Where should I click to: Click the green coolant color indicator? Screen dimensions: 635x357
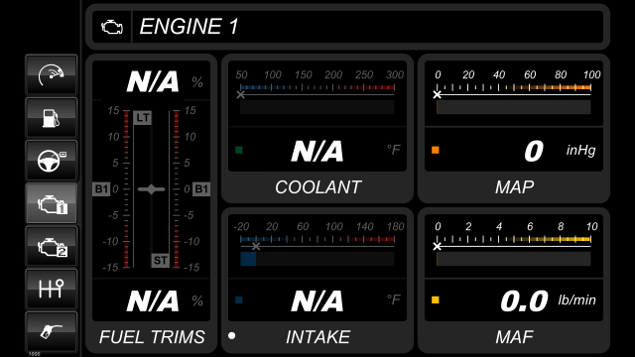pyautogui.click(x=239, y=150)
